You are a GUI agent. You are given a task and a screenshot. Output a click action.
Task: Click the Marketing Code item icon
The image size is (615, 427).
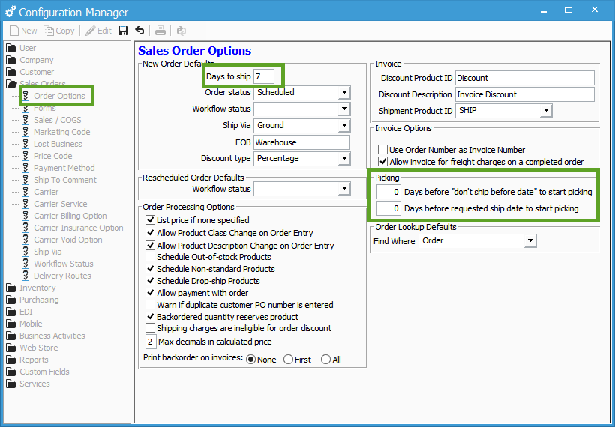26,132
